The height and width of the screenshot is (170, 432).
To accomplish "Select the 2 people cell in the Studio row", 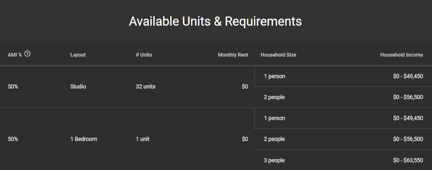I will click(274, 97).
